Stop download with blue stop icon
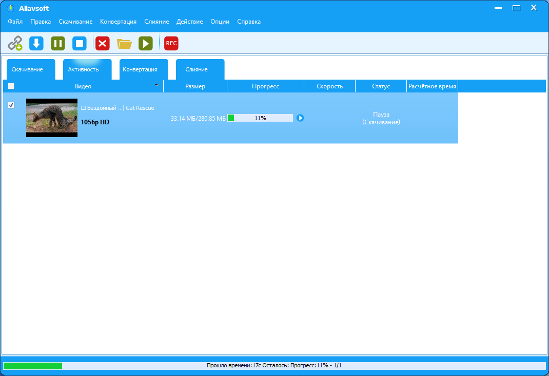This screenshot has height=376, width=549. coord(80,44)
